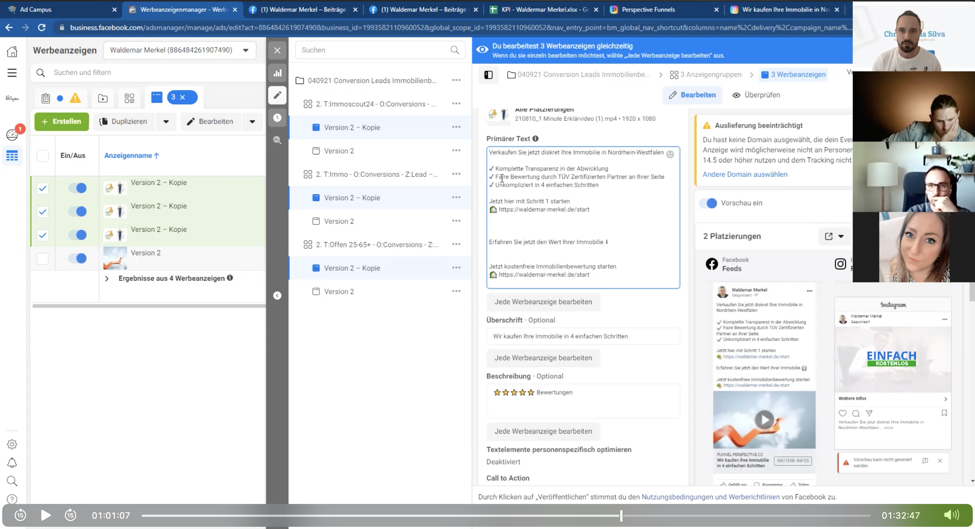This screenshot has height=529, width=975.
Task: Open the home icon in left sidebar
Action: click(x=12, y=52)
